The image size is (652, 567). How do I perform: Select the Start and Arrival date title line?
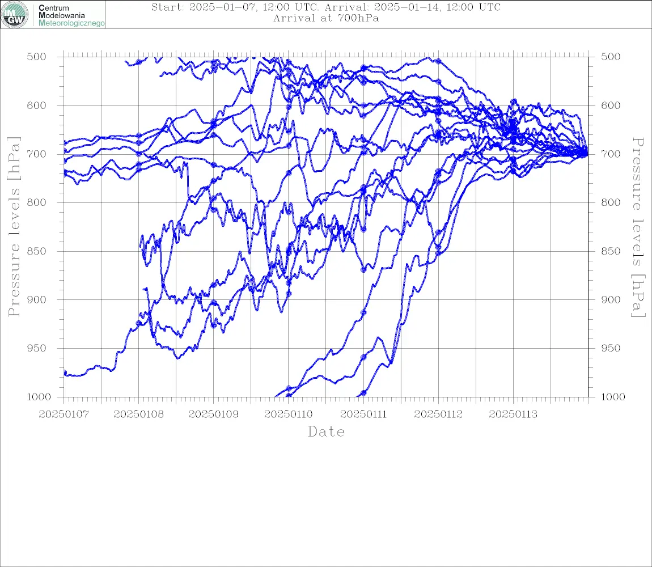(x=325, y=7)
